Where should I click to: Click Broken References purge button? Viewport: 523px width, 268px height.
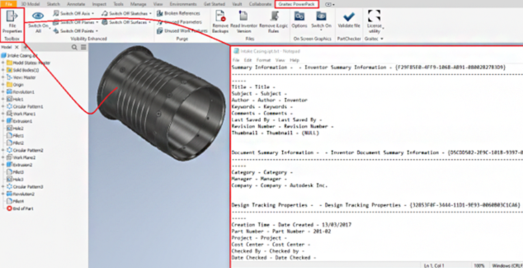coord(179,13)
